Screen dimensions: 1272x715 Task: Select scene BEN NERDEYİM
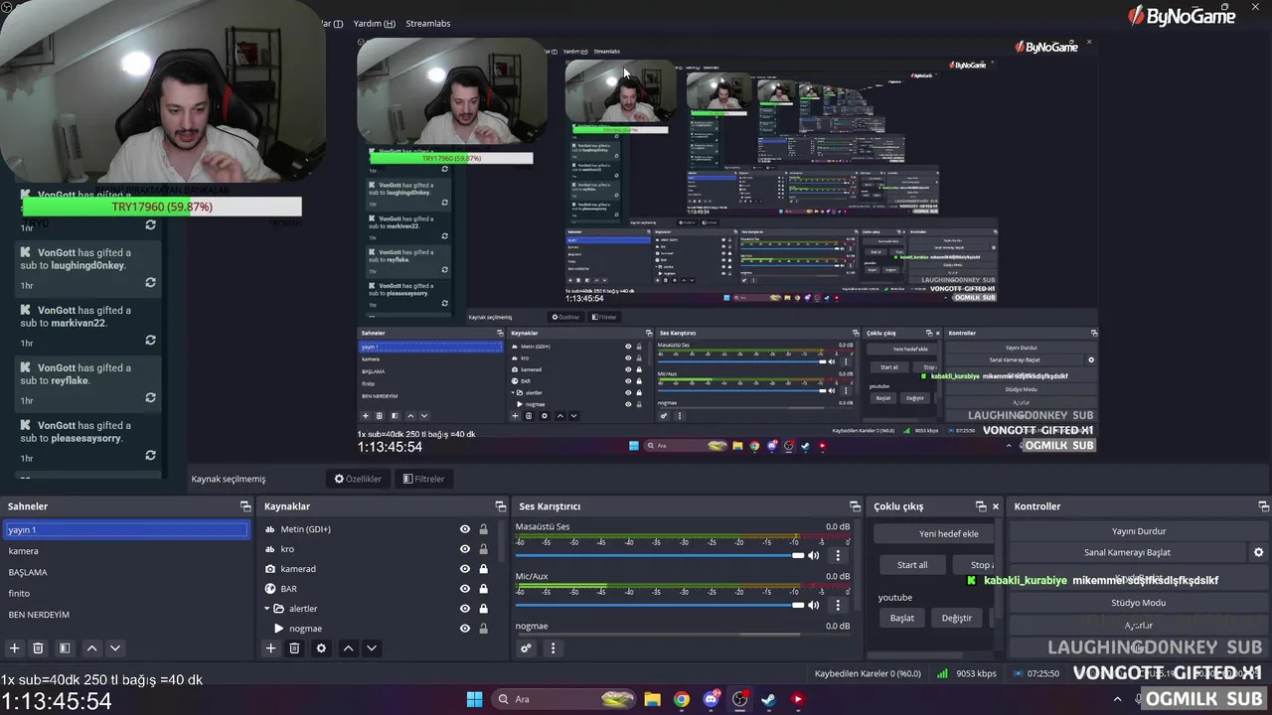126,615
